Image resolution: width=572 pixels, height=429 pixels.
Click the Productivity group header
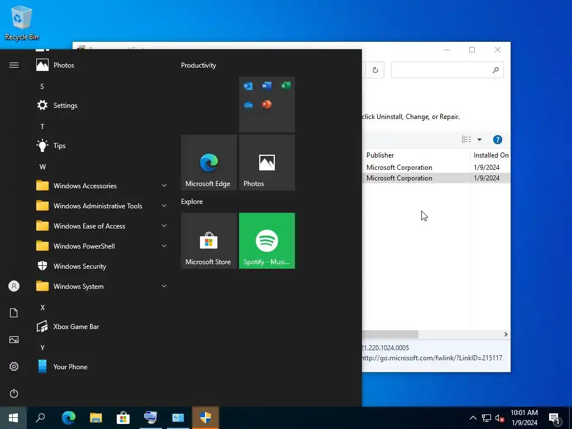point(198,65)
